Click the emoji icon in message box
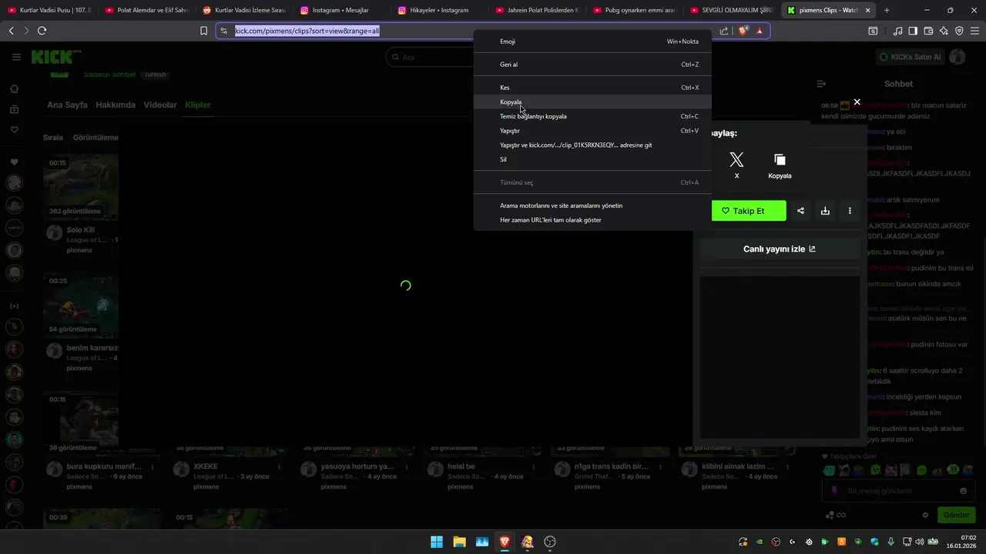986x554 pixels. point(963,491)
